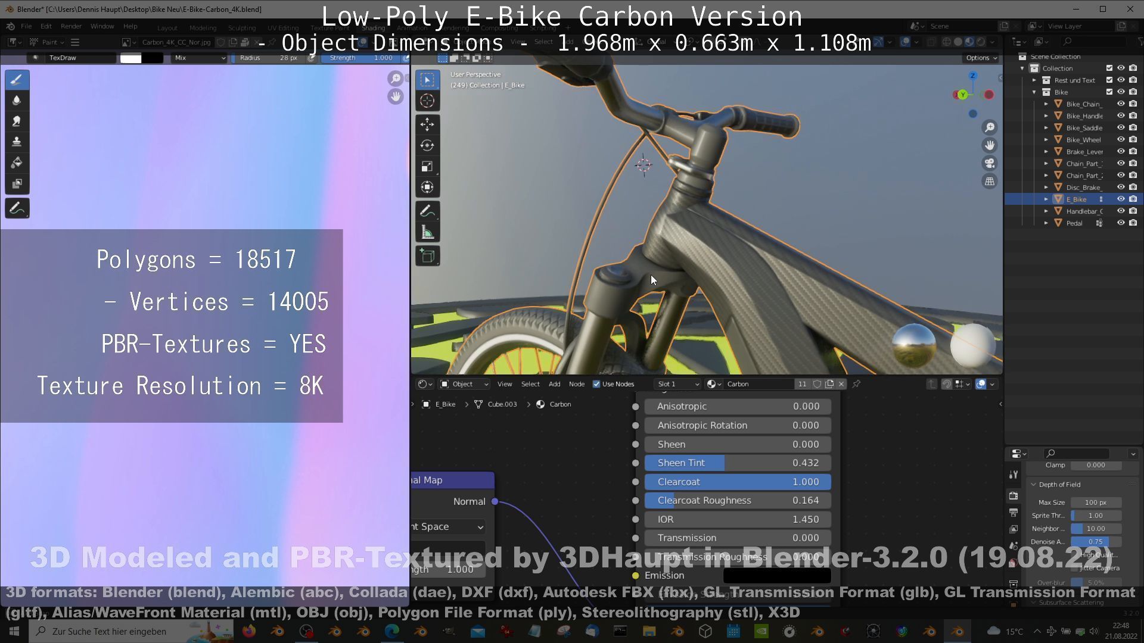Open the Mix blend mode dropdown
The image size is (1144, 643).
pos(199,58)
